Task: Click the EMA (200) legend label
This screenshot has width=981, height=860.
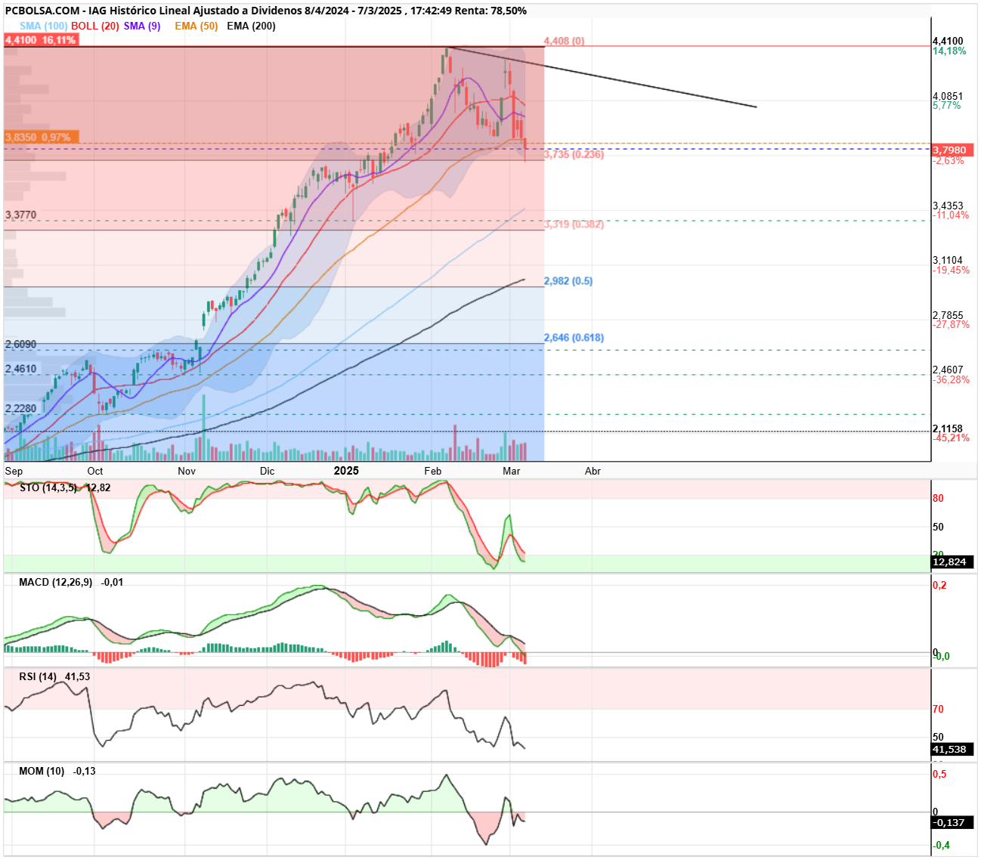Action: pyautogui.click(x=251, y=26)
